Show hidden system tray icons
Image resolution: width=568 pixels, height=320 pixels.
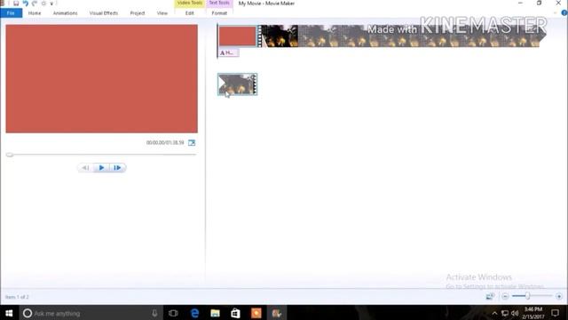point(494,313)
